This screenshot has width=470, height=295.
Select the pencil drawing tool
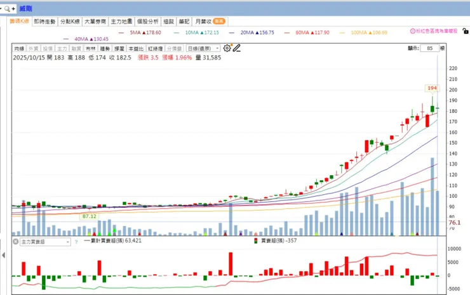pos(237,48)
